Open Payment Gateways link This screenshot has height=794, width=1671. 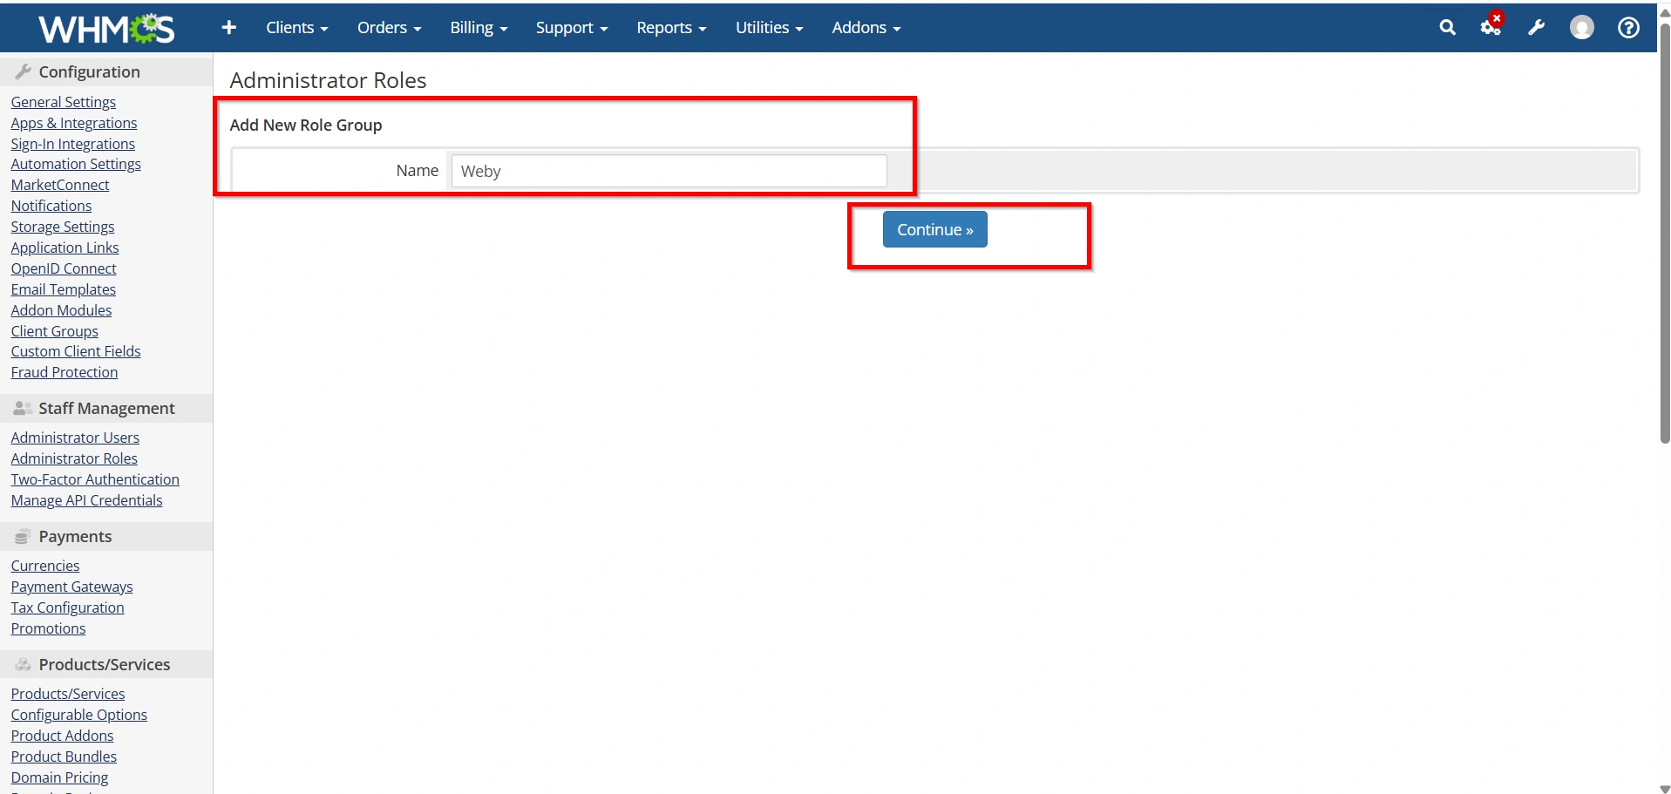pos(72,587)
